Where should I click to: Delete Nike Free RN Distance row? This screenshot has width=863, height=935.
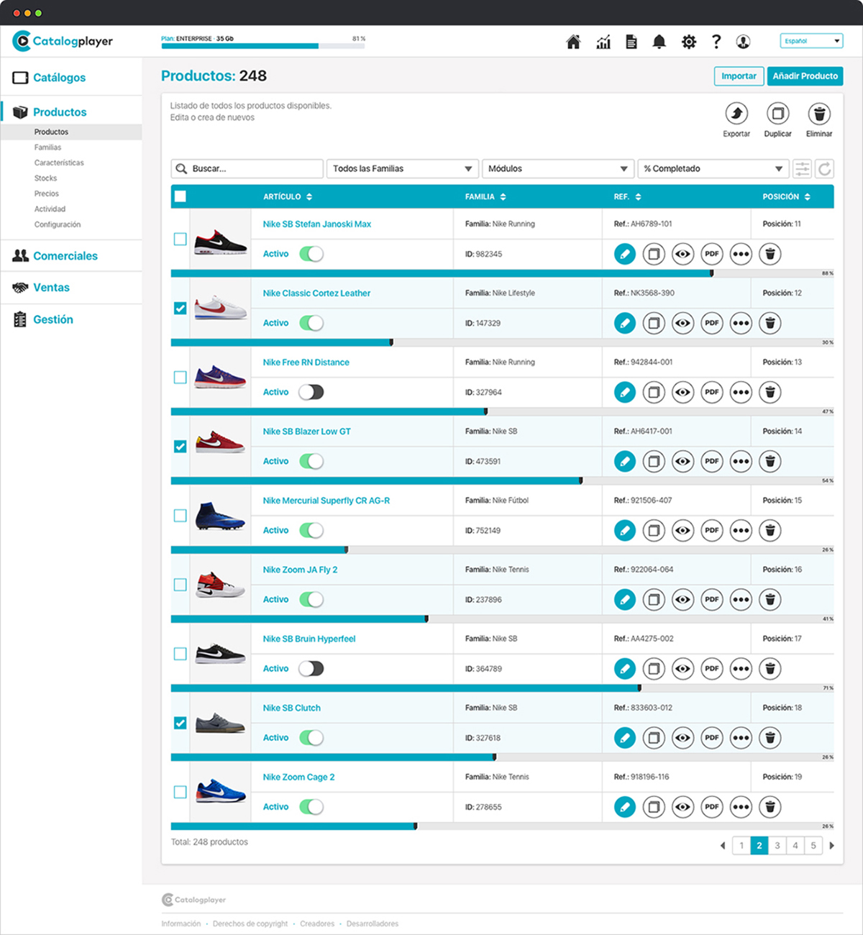click(x=770, y=392)
